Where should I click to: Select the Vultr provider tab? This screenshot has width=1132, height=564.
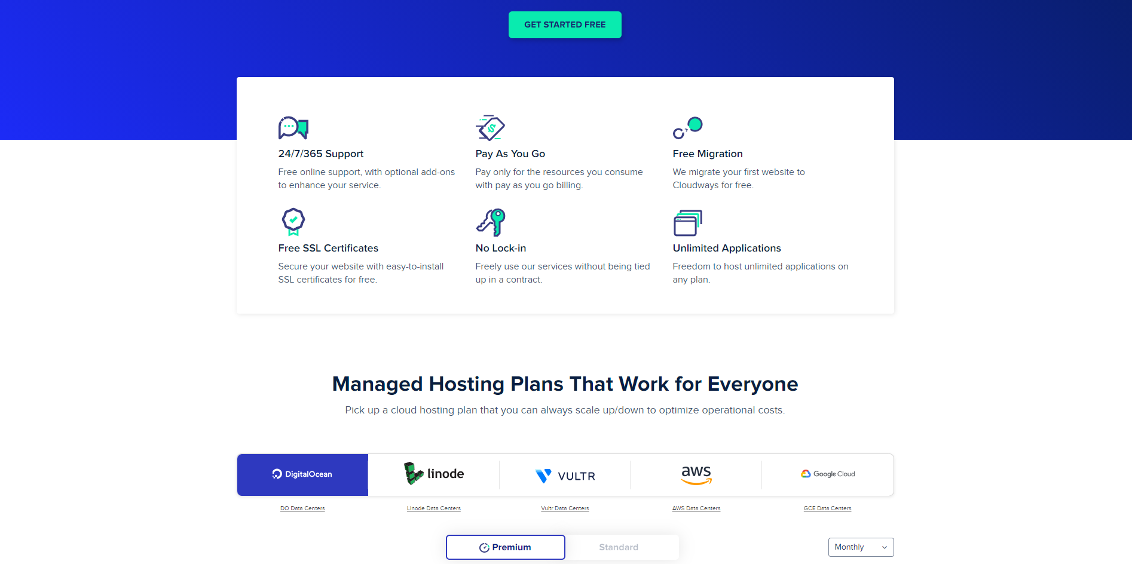click(565, 474)
